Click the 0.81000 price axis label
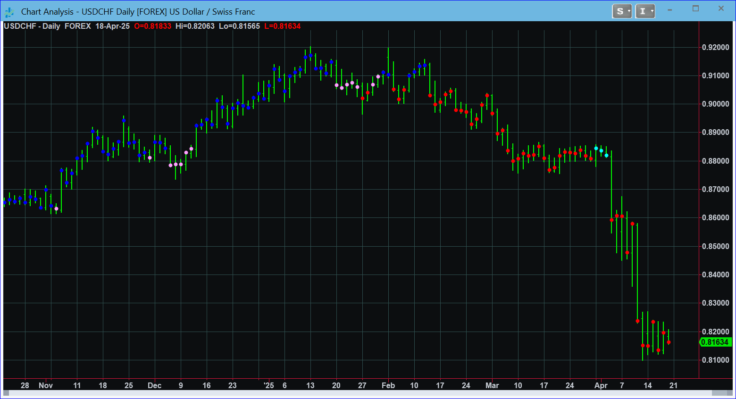The width and height of the screenshot is (736, 399). [x=715, y=360]
